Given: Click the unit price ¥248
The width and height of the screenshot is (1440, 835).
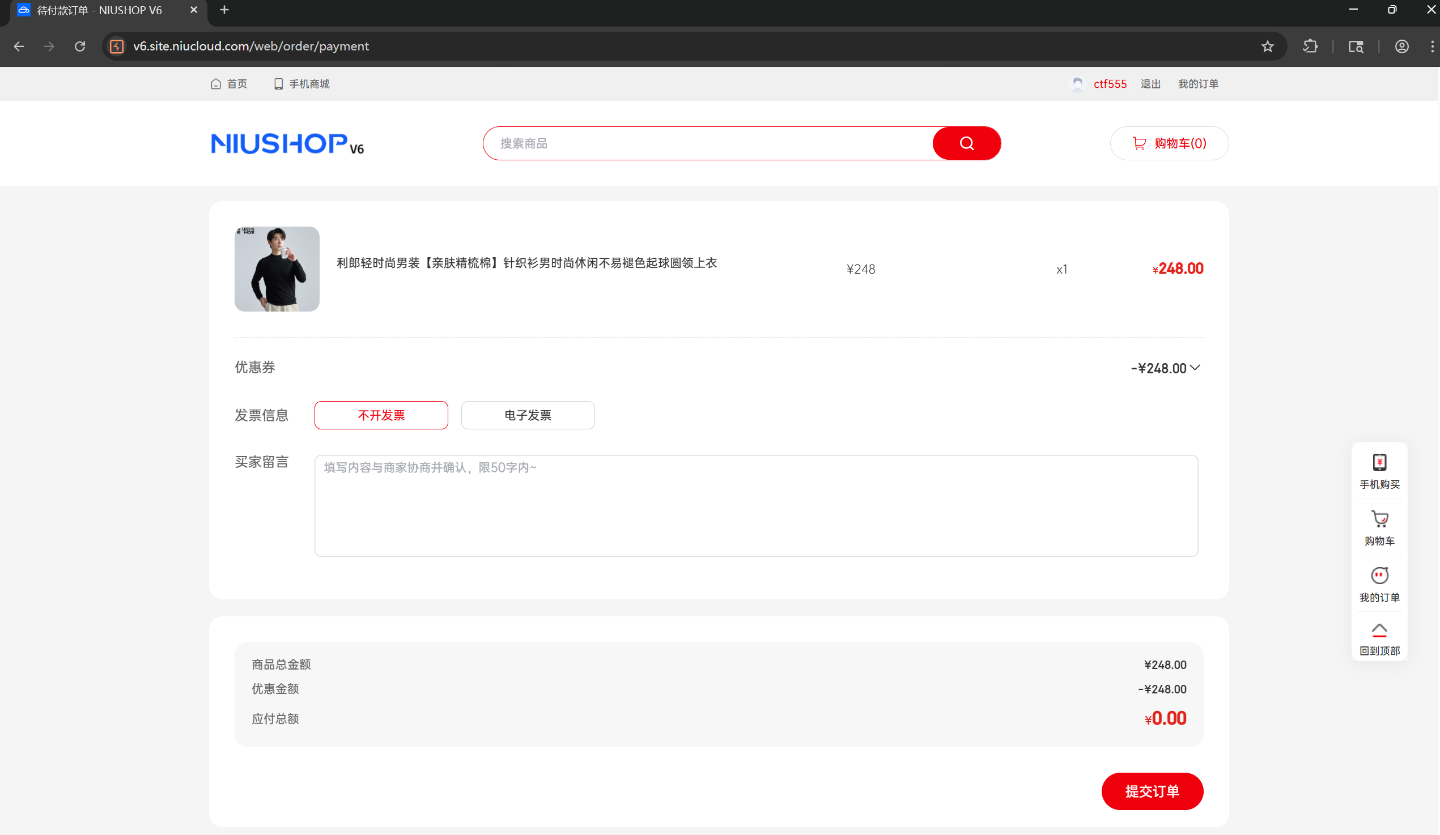Looking at the screenshot, I should (x=861, y=269).
